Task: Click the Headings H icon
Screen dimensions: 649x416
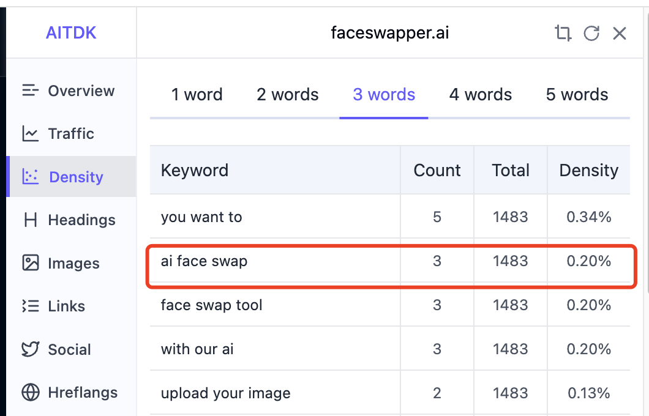Action: [x=30, y=220]
